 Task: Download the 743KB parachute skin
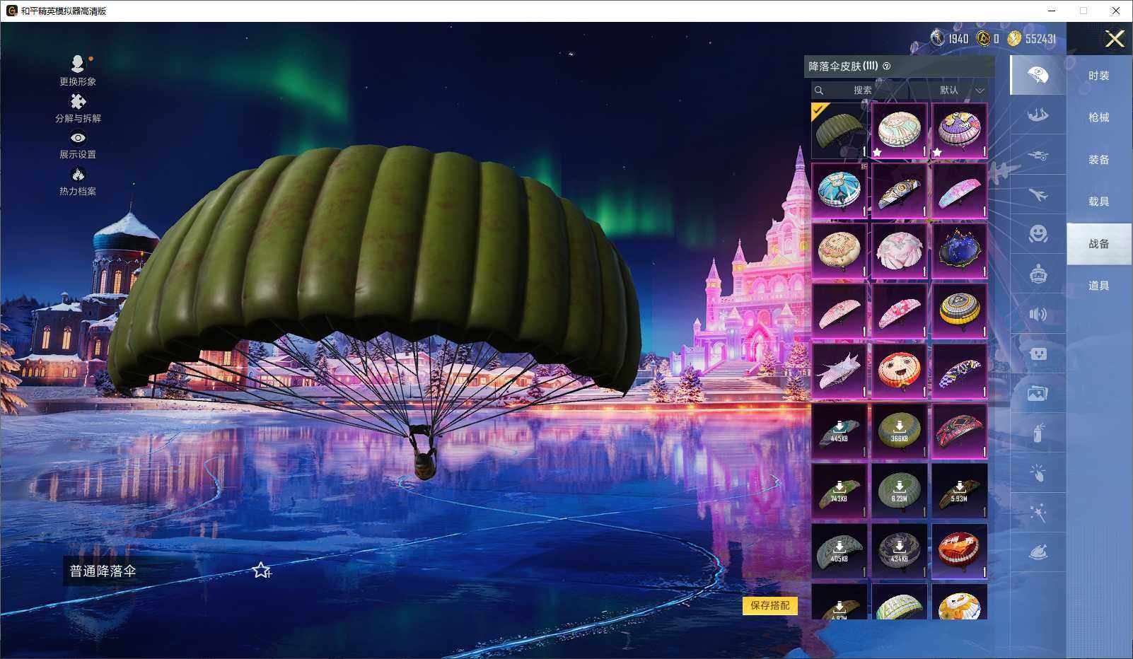point(839,491)
